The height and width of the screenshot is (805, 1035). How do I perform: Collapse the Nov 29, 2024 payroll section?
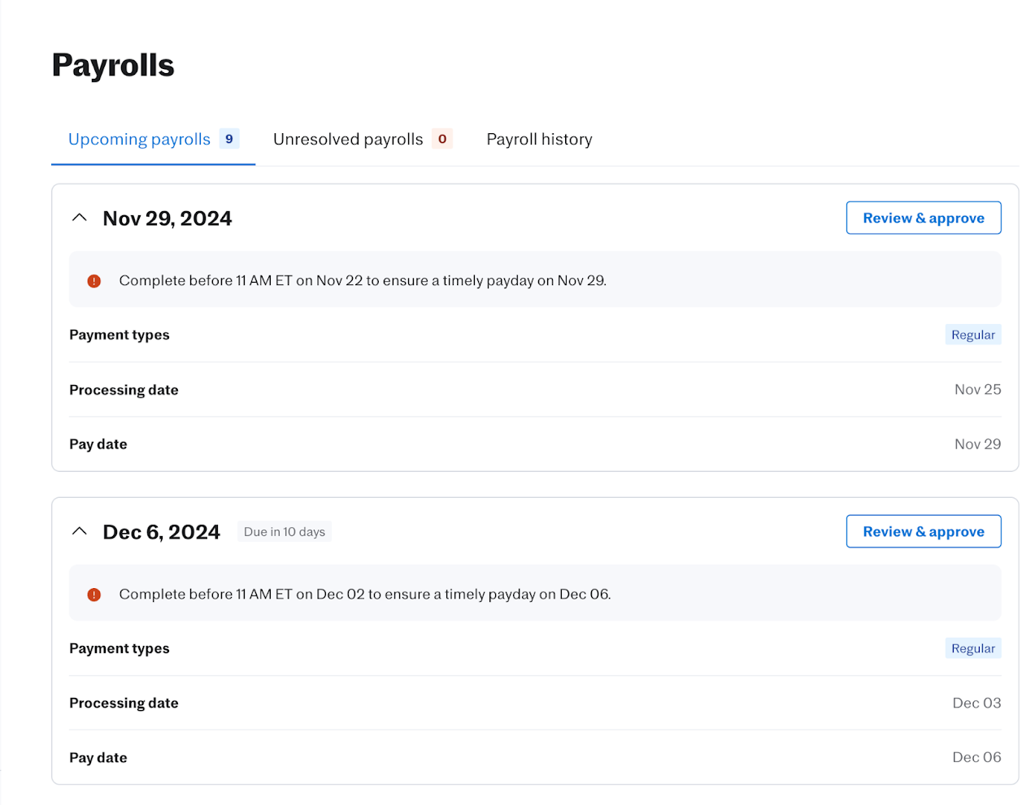(80, 218)
